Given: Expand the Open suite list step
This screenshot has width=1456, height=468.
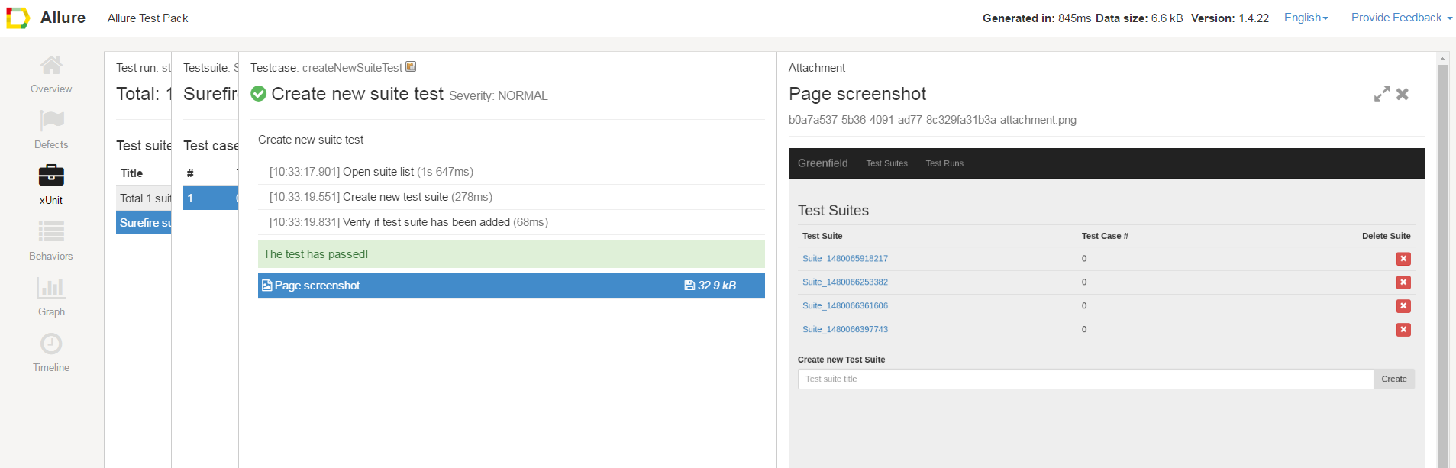Looking at the screenshot, I should coord(512,172).
